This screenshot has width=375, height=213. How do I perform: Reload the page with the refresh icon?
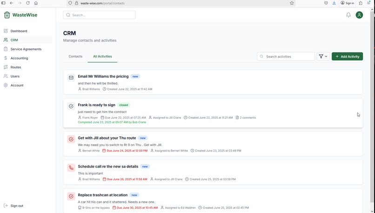28,3
